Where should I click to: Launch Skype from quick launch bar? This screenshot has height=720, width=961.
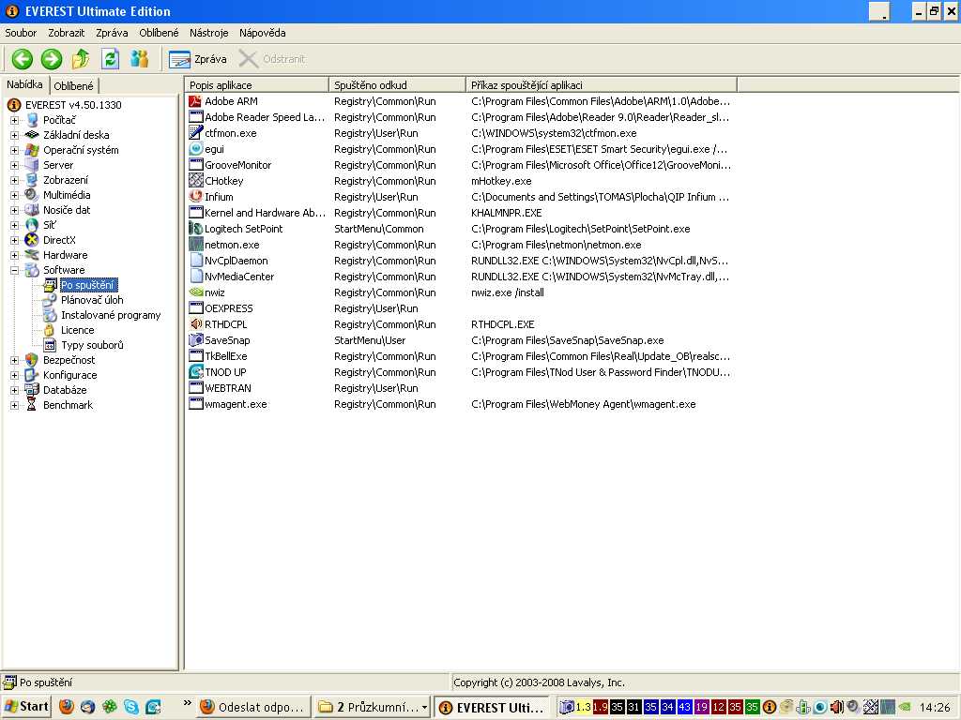tap(131, 707)
